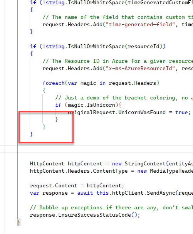The height and width of the screenshot is (234, 193).
Task: Click the Add call with time-generated-field
Action: click(98, 24)
